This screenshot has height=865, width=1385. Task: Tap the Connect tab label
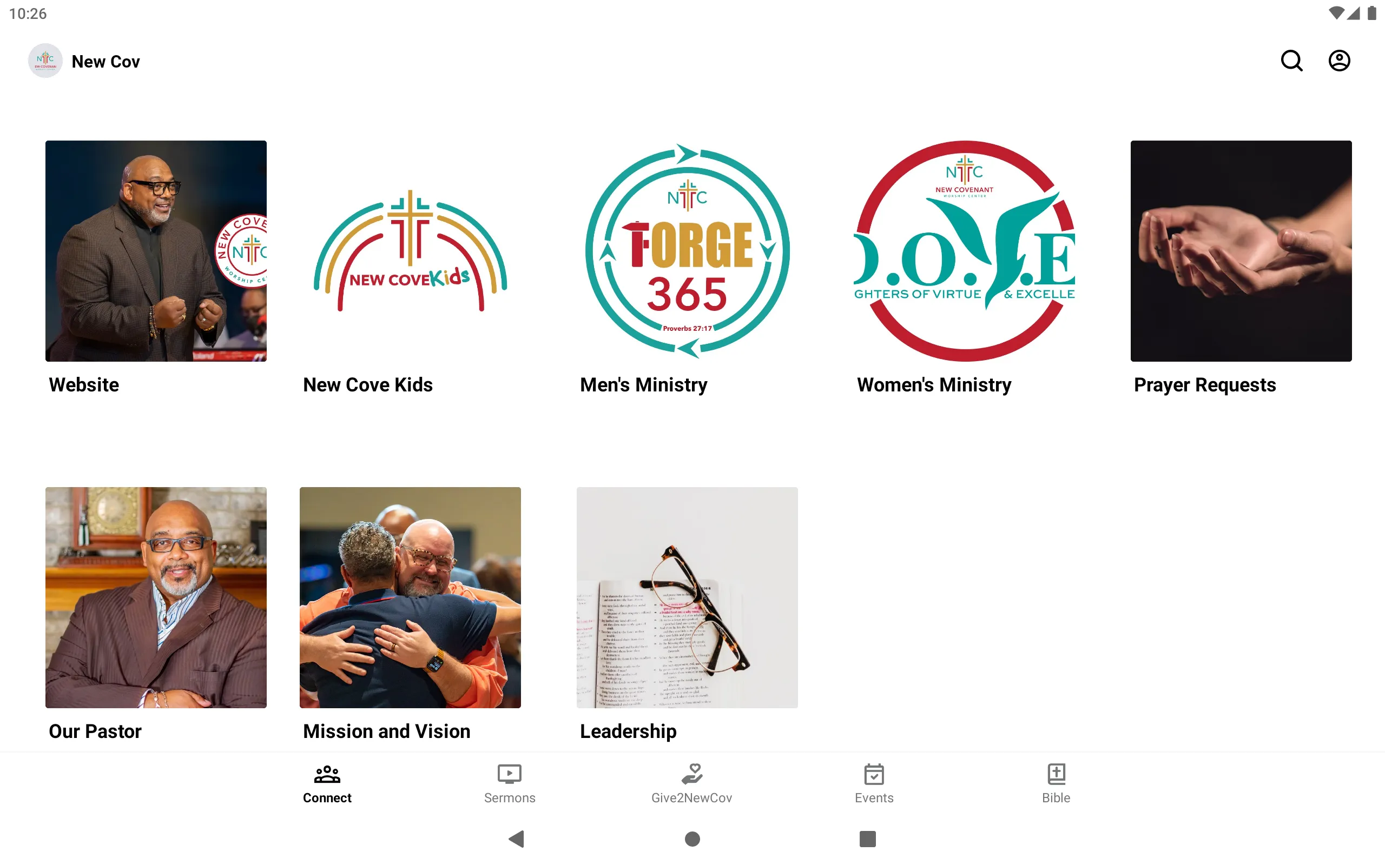[327, 797]
